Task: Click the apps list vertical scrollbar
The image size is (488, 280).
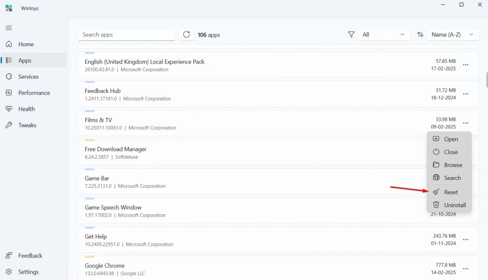Action: click(487, 80)
